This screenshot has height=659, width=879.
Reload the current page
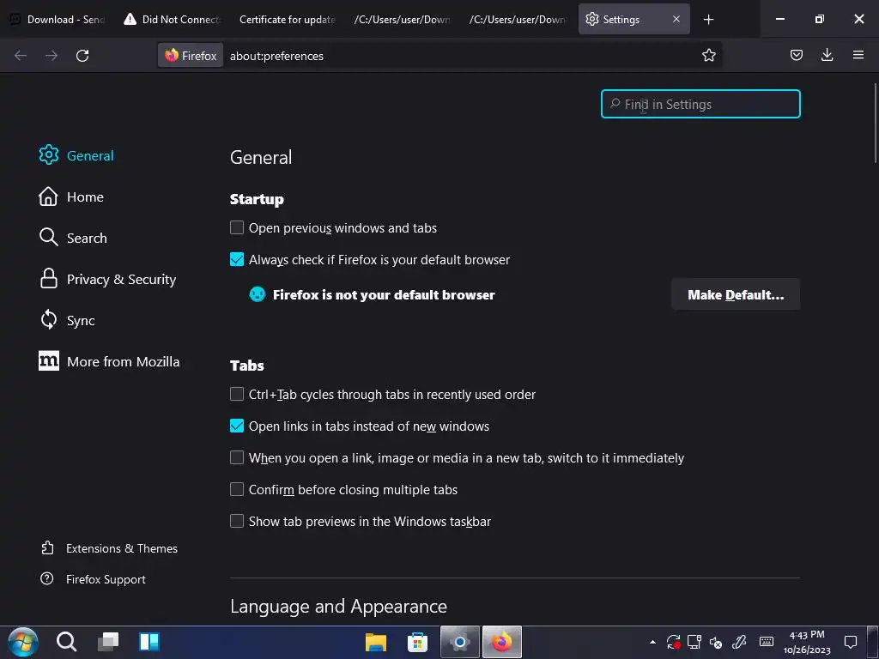click(82, 56)
